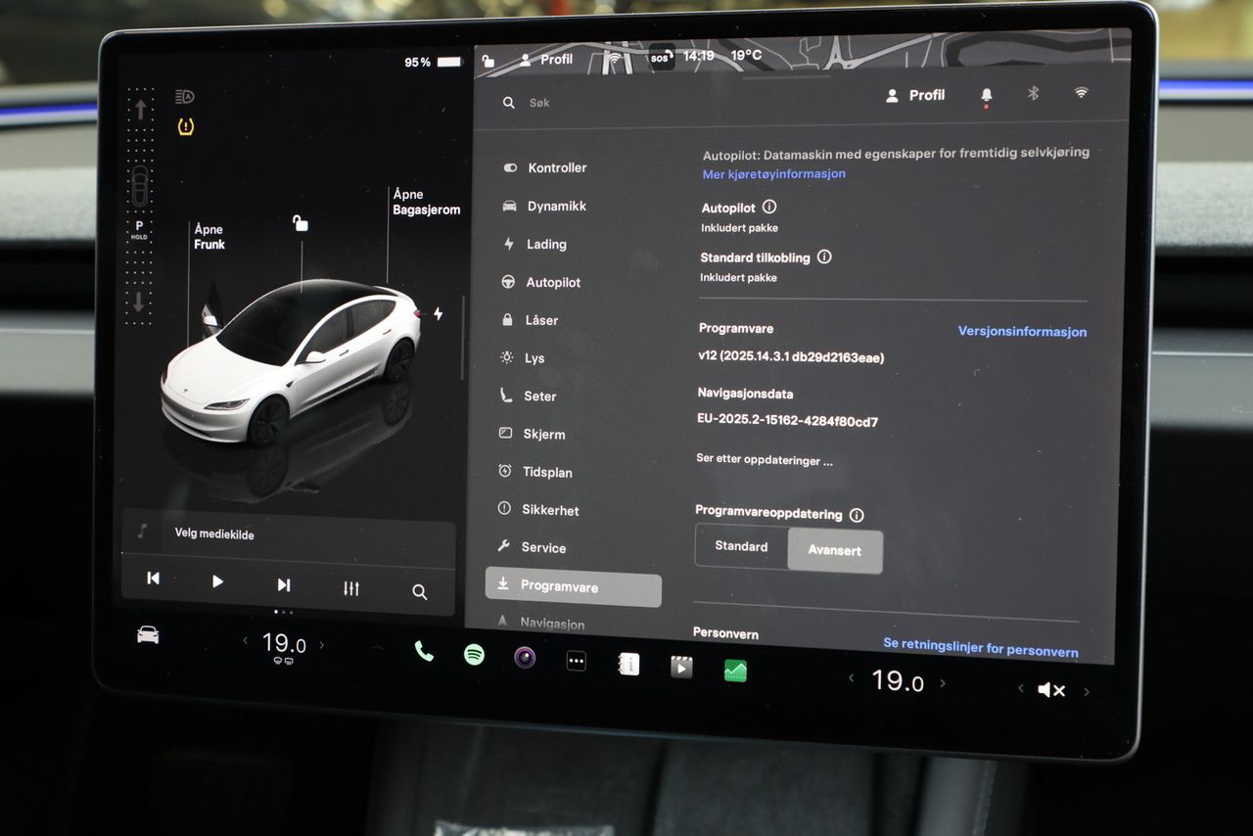This screenshot has width=1253, height=836.
Task: Show all apps with the three-dots icon
Action: 577,661
